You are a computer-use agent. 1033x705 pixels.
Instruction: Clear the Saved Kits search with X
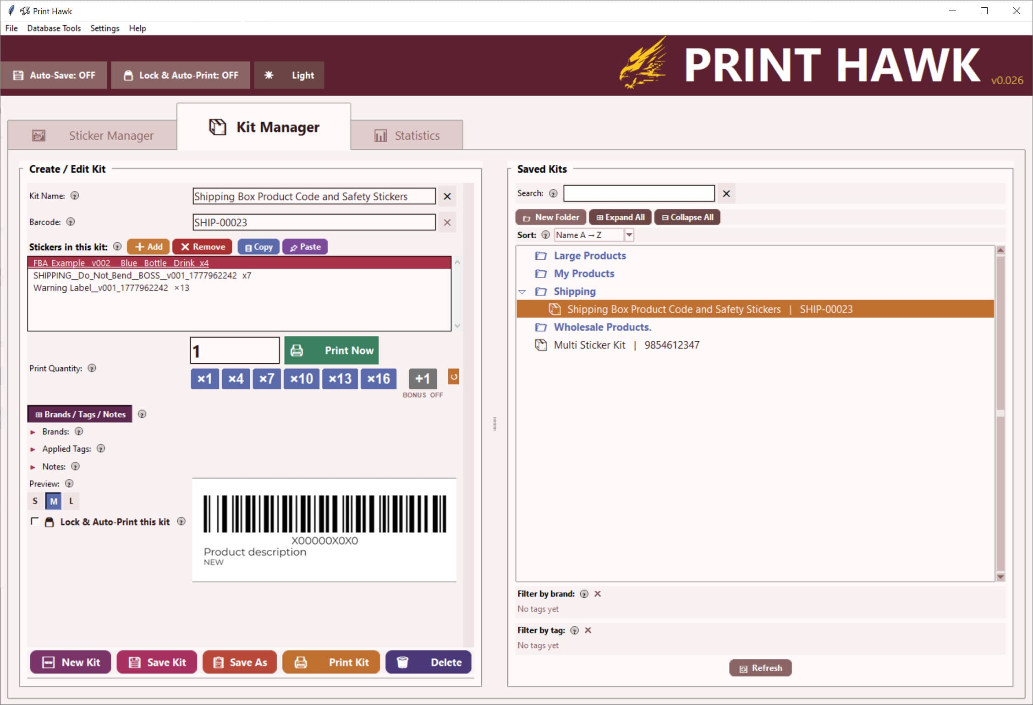tap(726, 193)
